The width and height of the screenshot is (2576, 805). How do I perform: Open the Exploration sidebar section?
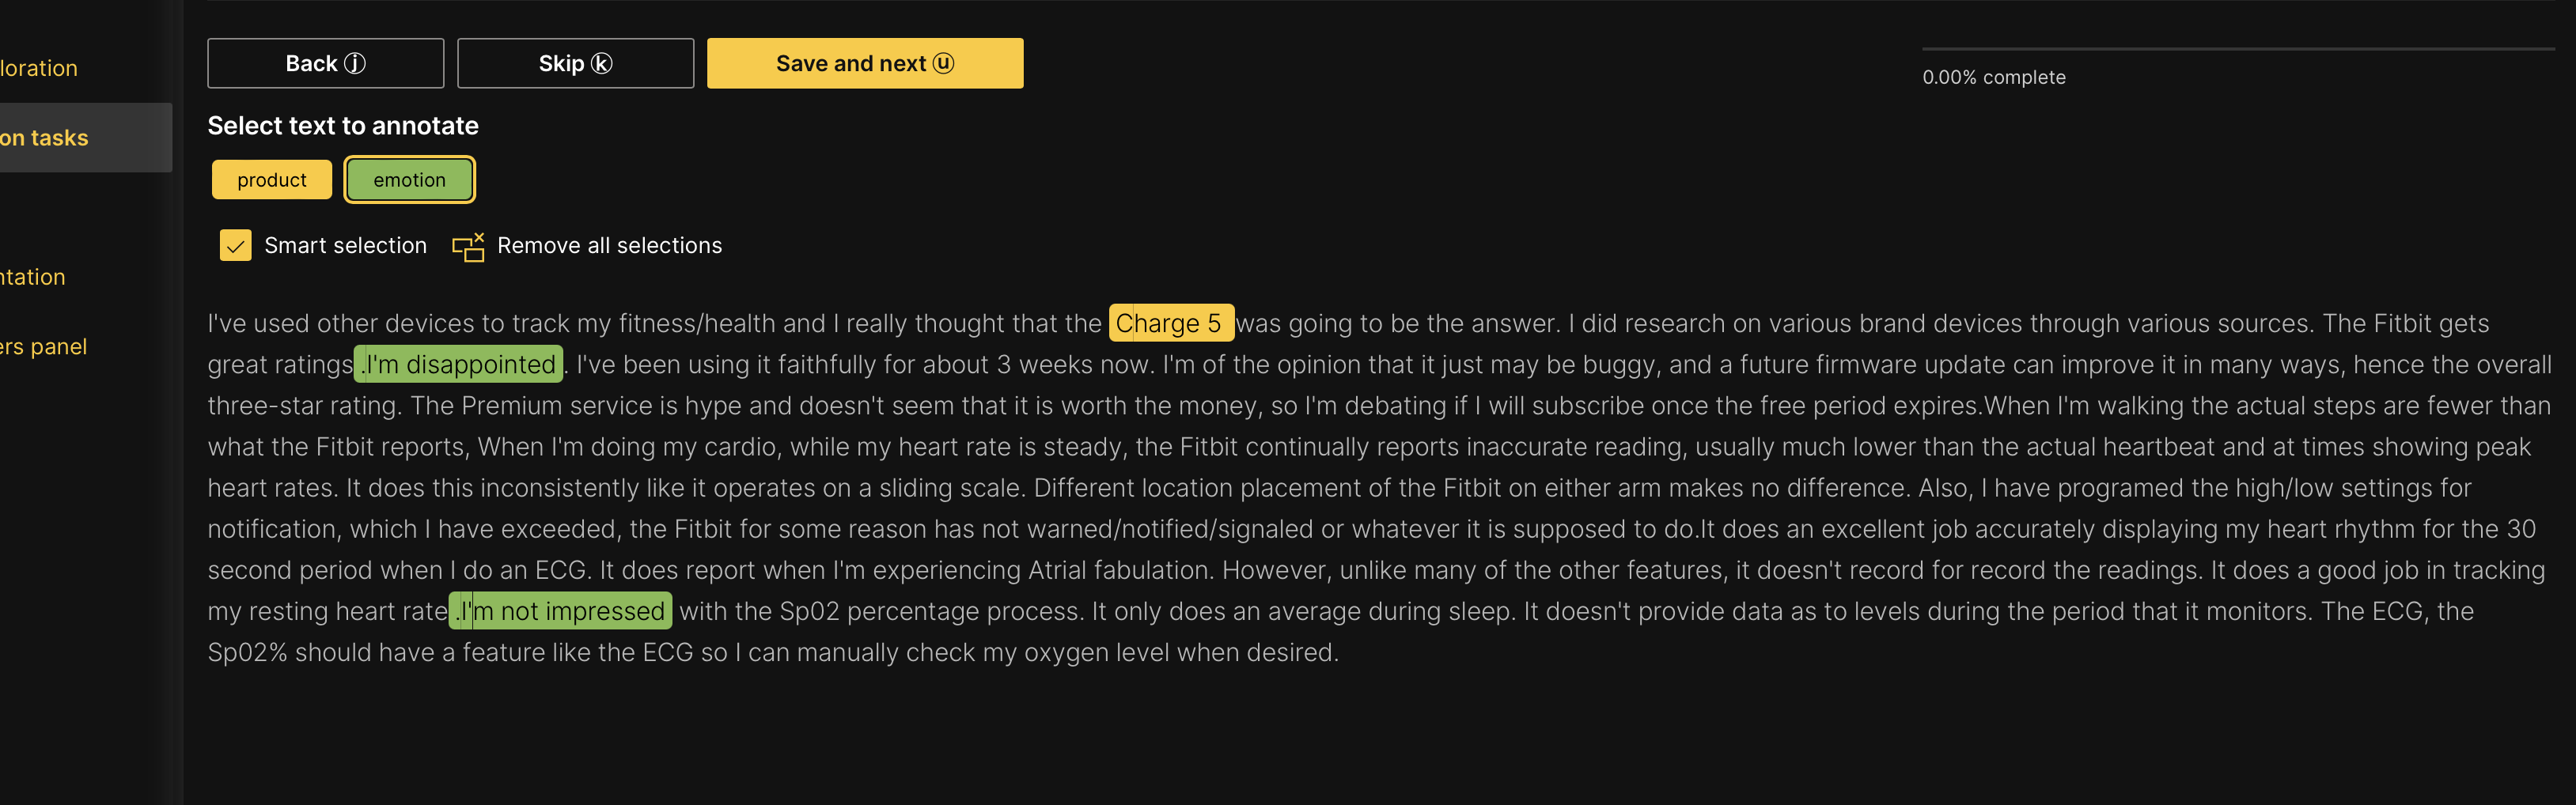[40, 68]
